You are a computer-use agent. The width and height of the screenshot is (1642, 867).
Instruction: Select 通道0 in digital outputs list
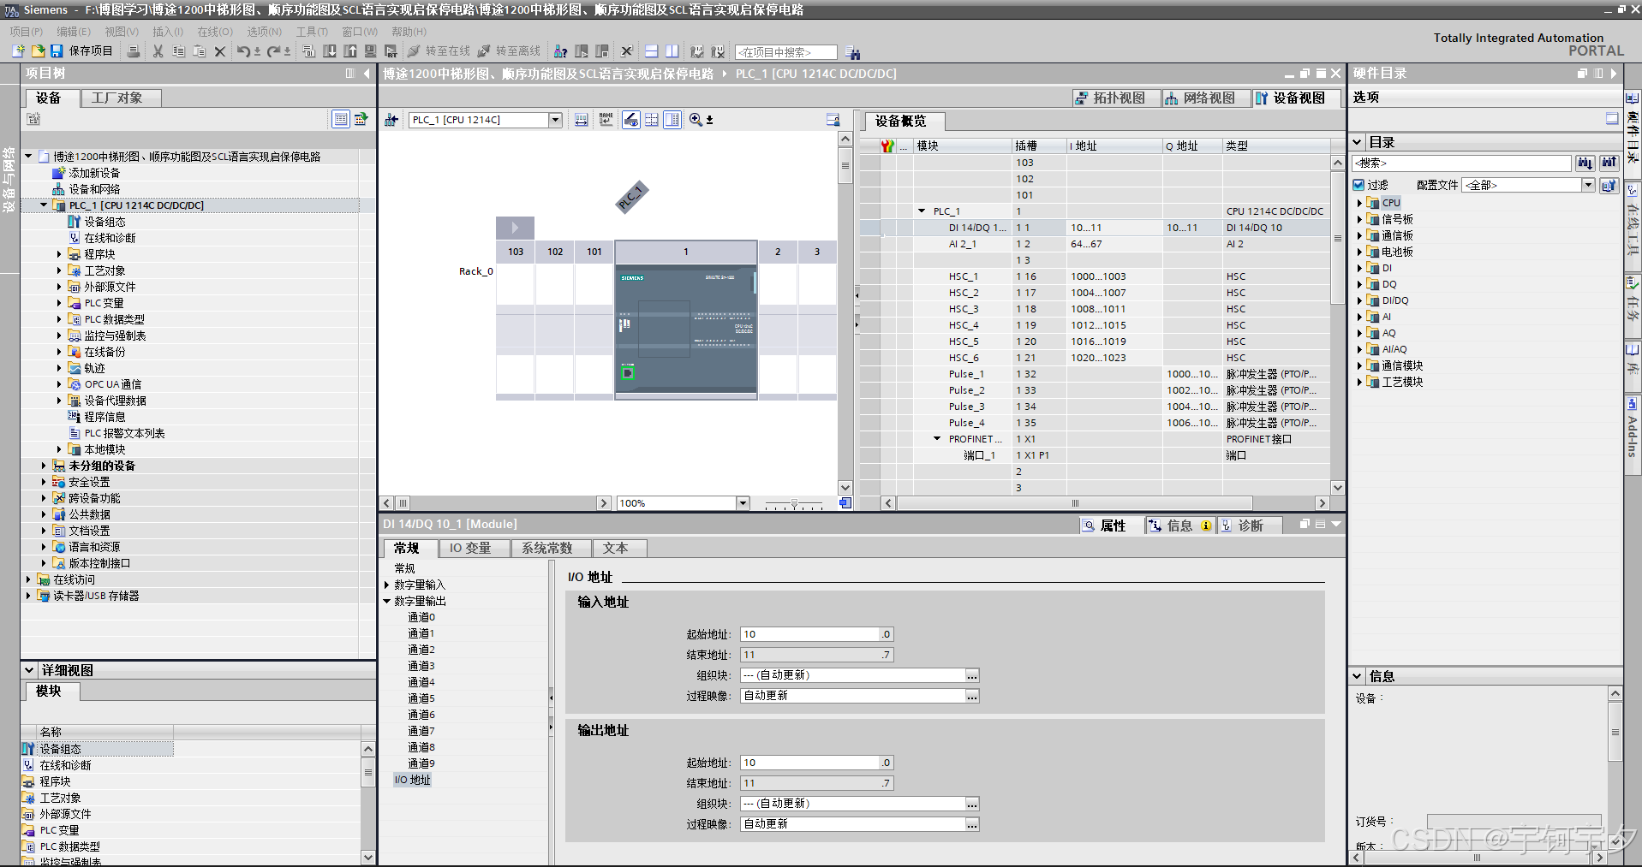point(421,617)
